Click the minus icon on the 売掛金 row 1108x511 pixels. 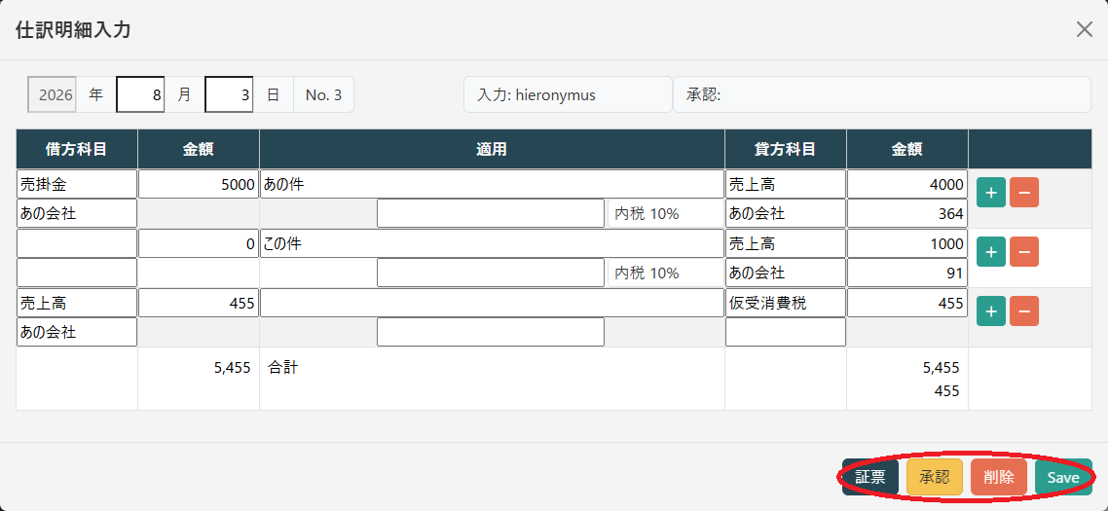coord(1024,193)
